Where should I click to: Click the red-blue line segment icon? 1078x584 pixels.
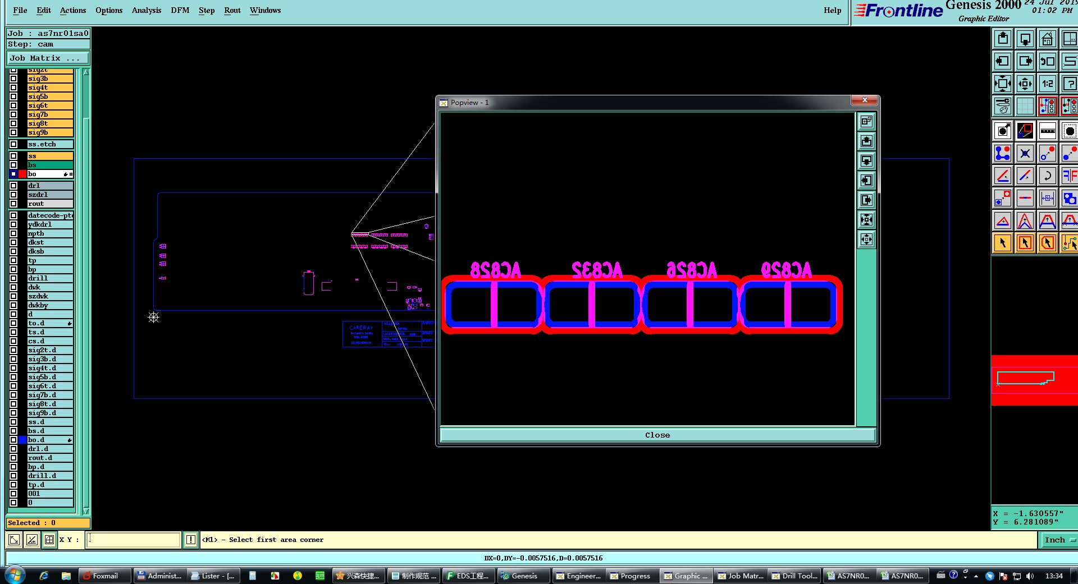click(1025, 198)
